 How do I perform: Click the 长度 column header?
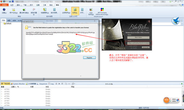(32, 87)
